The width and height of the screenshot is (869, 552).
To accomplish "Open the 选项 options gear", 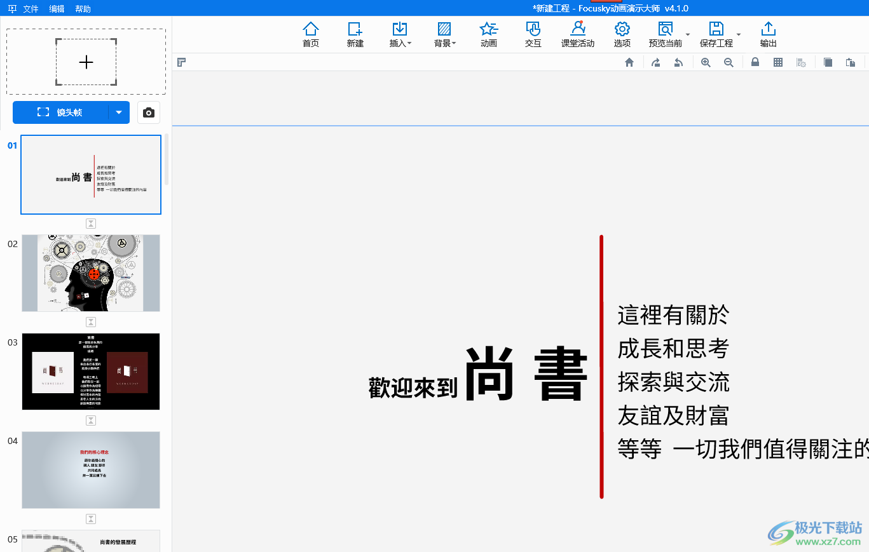I will pyautogui.click(x=622, y=34).
